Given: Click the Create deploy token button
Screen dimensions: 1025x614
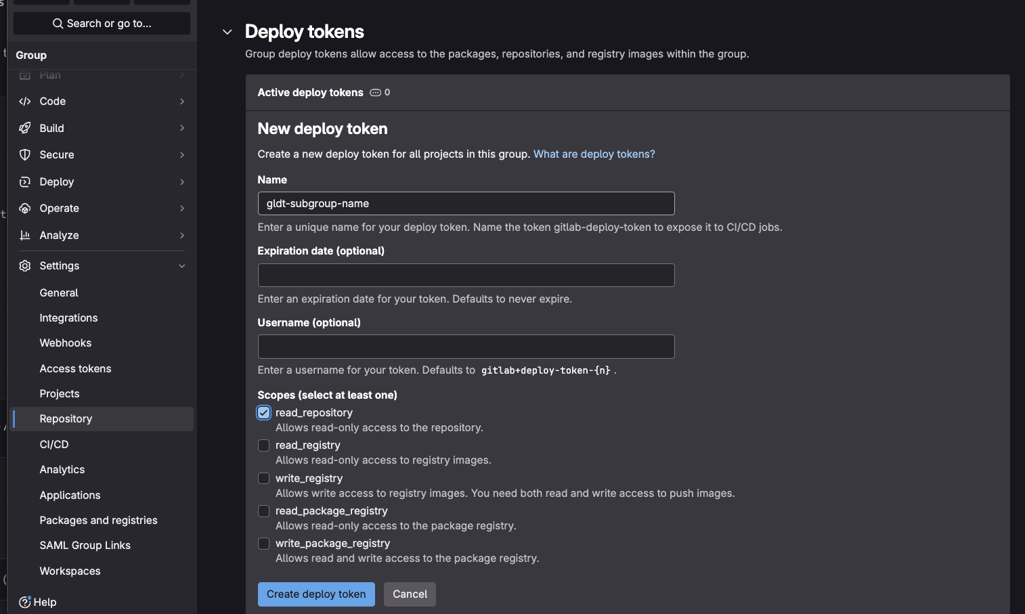Looking at the screenshot, I should (x=315, y=594).
